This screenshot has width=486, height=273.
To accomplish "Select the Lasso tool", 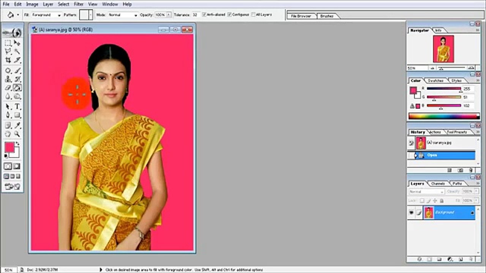I will click(8, 51).
